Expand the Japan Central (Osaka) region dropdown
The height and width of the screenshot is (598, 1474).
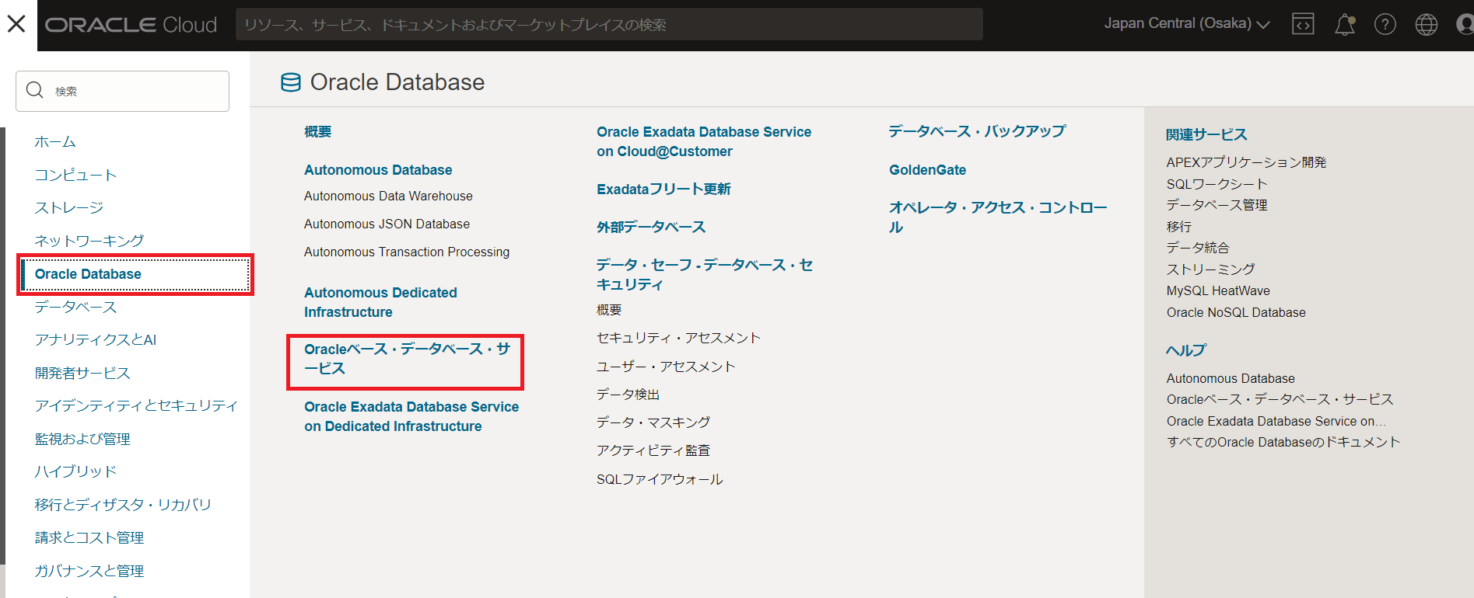(x=1186, y=24)
